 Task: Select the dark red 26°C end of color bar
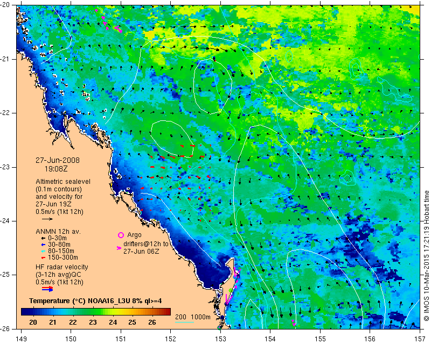pos(167,312)
